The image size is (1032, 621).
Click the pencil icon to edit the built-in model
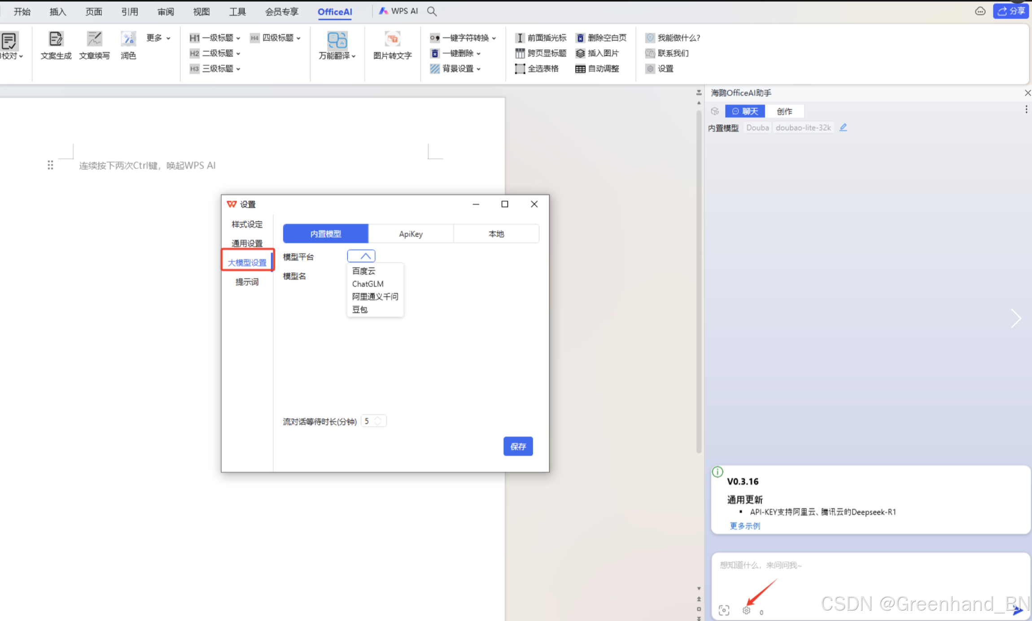(x=843, y=127)
